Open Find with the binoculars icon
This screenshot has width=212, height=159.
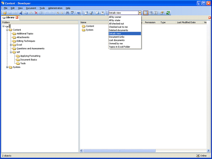tap(68, 13)
